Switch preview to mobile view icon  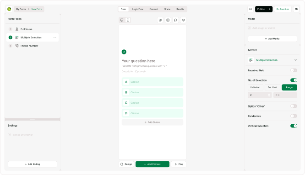pos(128,20)
